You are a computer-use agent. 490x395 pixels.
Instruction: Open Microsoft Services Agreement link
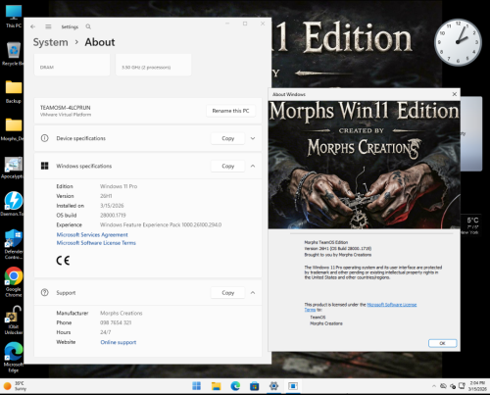coord(92,234)
